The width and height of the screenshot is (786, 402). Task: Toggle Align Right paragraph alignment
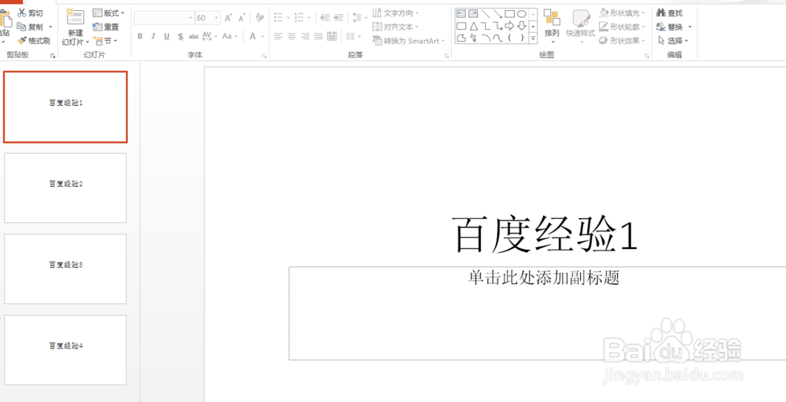tap(305, 36)
